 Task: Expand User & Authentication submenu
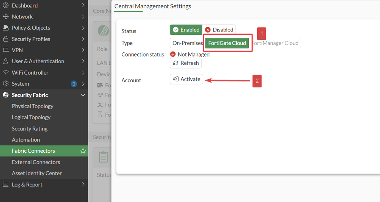pyautogui.click(x=83, y=61)
